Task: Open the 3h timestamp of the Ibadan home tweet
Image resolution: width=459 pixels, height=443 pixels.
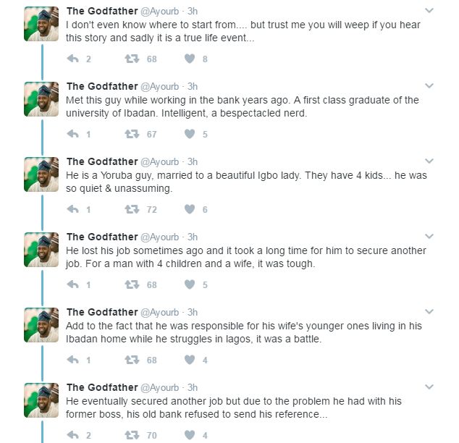Action: (x=193, y=312)
